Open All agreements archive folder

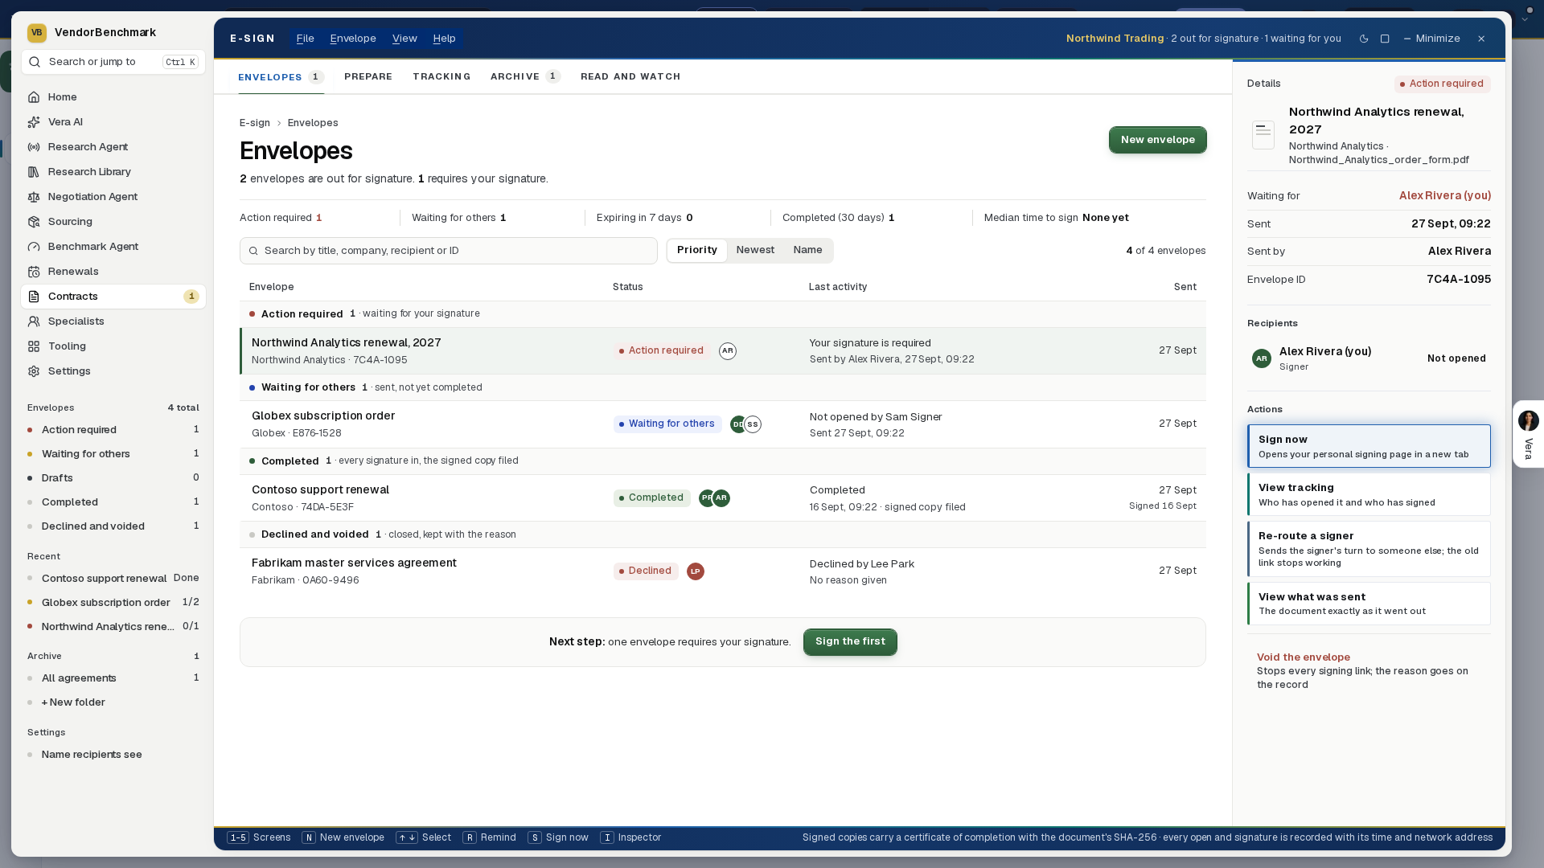[113, 678]
